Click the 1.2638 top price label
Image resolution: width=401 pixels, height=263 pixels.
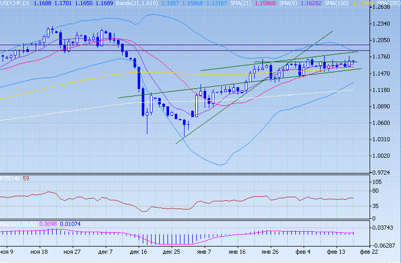coord(381,7)
